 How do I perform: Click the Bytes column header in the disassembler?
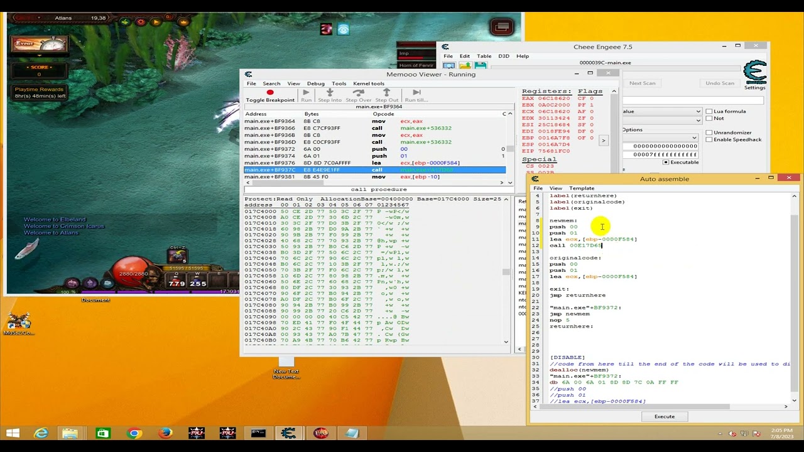coord(338,114)
